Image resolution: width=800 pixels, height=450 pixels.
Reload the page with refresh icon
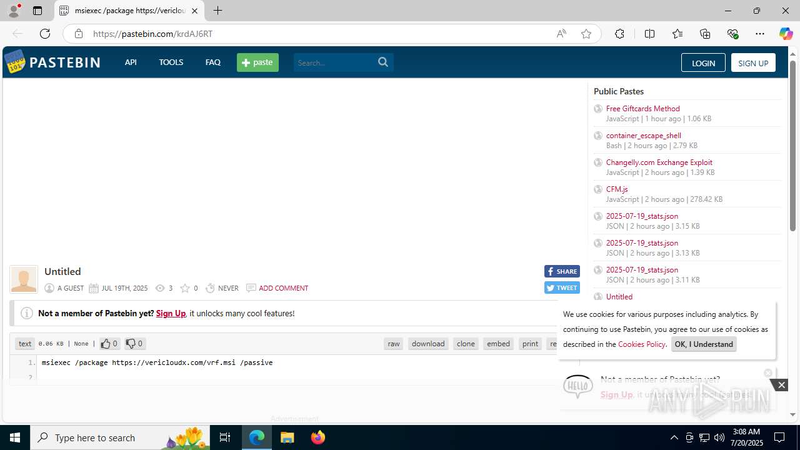click(44, 34)
